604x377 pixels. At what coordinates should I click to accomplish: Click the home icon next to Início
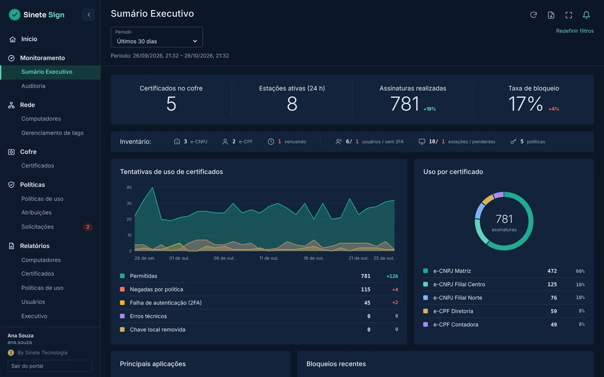point(12,39)
